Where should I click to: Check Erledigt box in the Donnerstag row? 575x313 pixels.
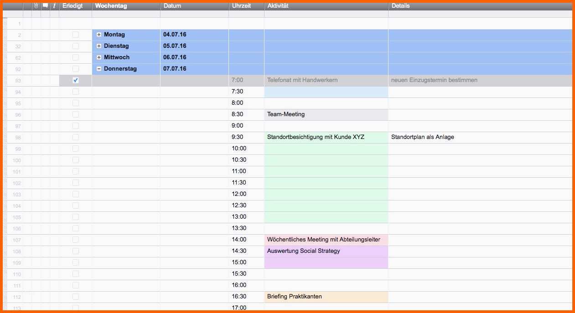click(76, 69)
